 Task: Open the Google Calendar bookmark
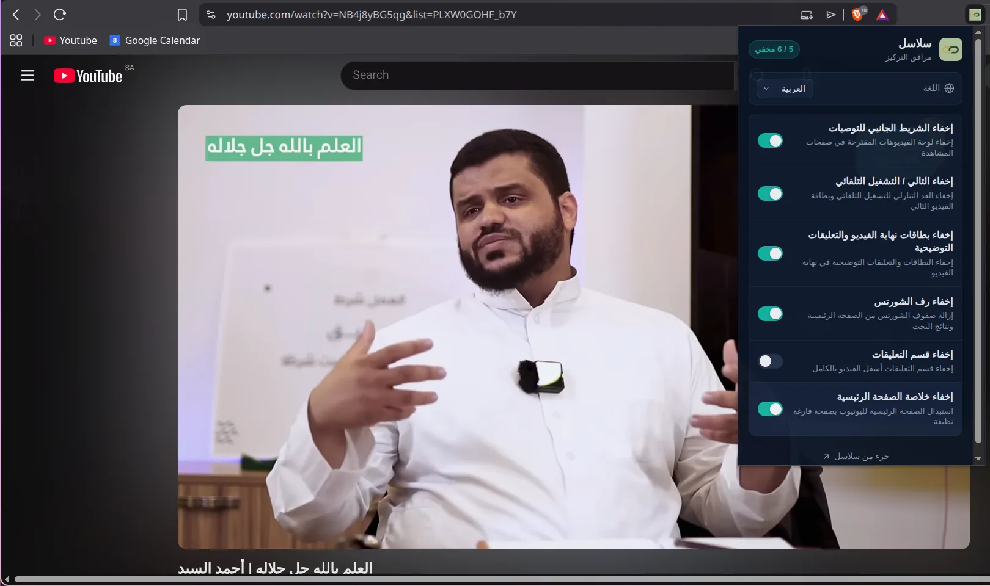pos(155,40)
